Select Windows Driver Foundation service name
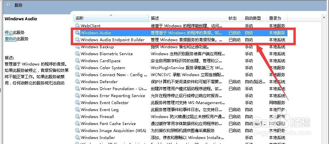Image resolution: width=329 pixels, height=144 pixels. pos(114,88)
